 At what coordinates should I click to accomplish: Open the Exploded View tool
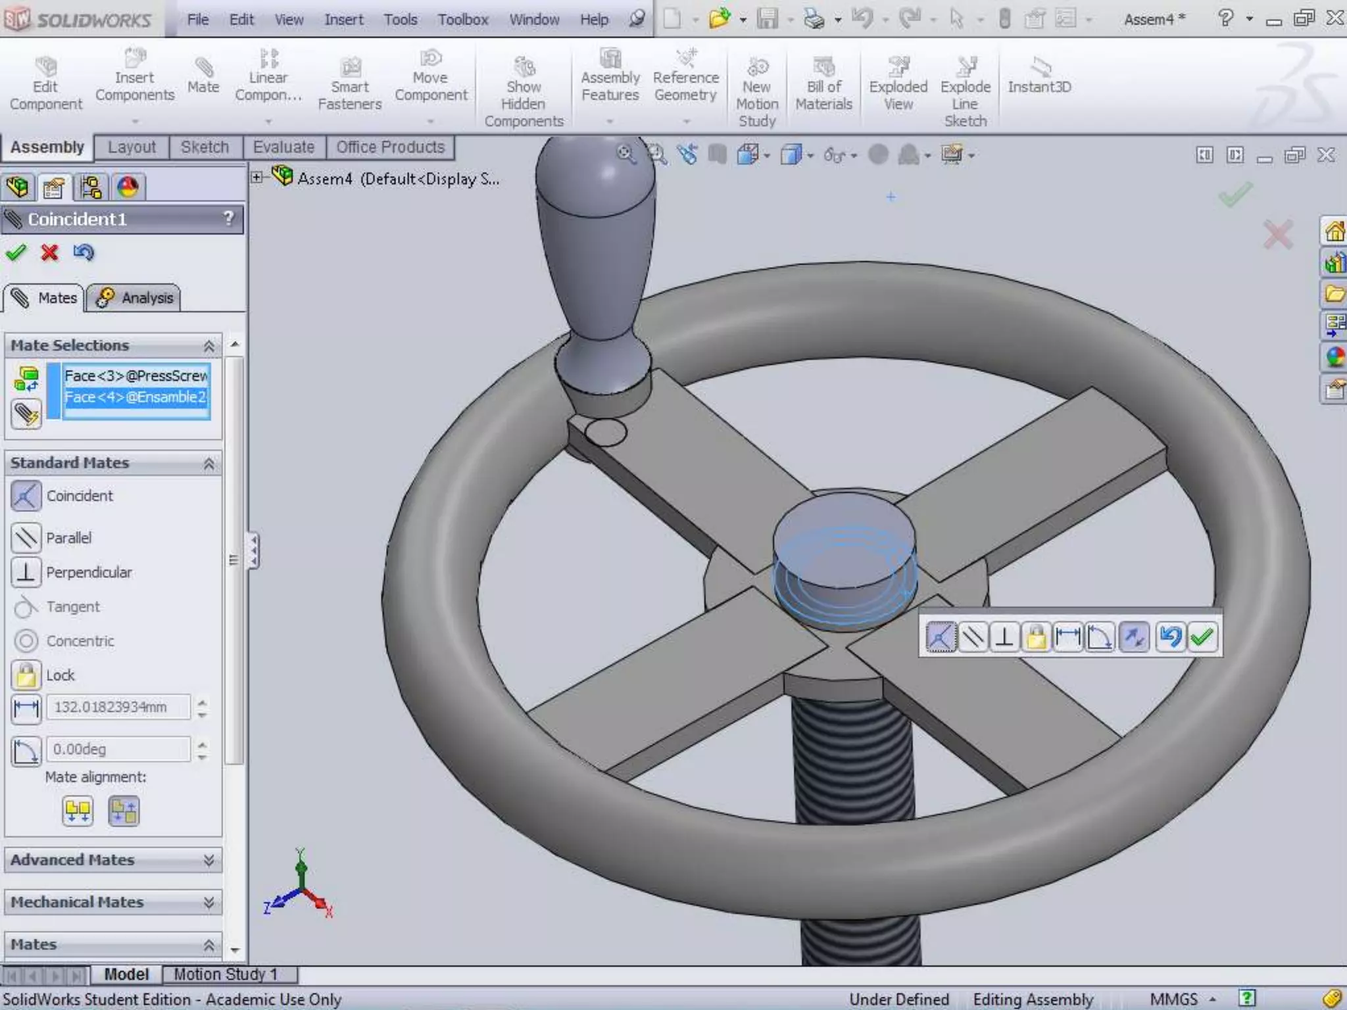point(898,85)
